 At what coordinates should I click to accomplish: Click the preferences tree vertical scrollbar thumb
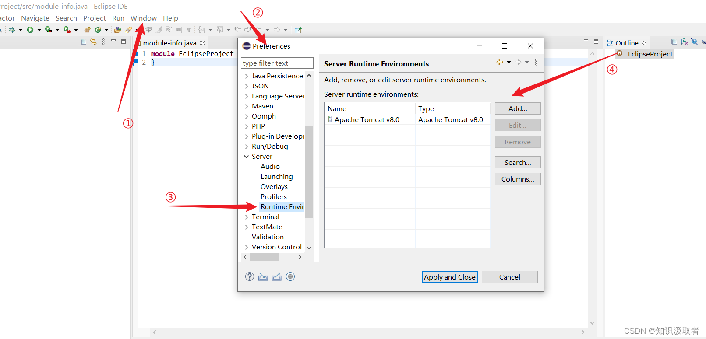309,171
